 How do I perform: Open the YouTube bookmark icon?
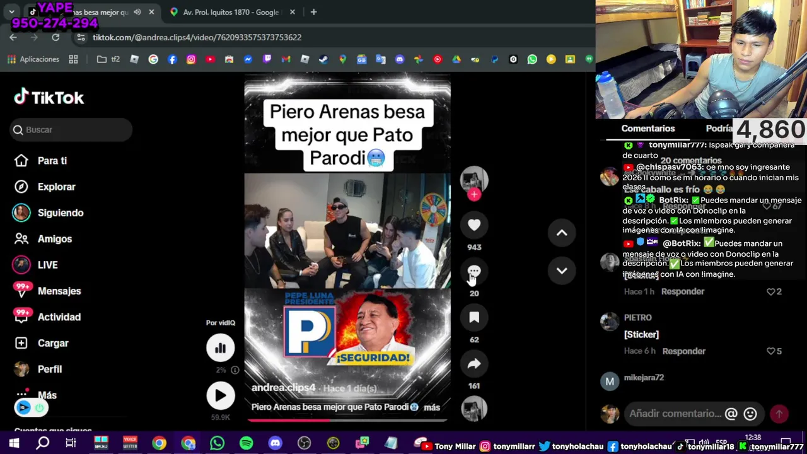[210, 59]
